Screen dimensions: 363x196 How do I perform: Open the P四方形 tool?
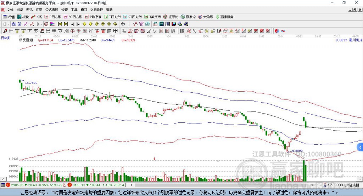click(x=53, y=17)
